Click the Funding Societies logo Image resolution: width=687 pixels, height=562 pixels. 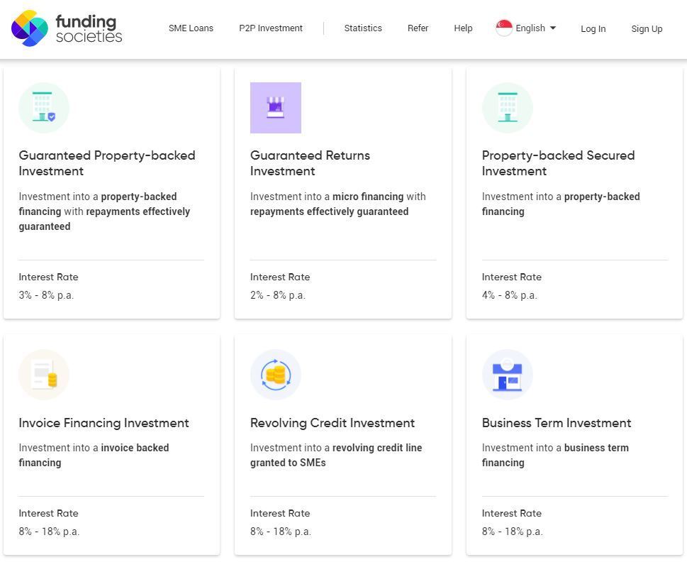point(67,28)
